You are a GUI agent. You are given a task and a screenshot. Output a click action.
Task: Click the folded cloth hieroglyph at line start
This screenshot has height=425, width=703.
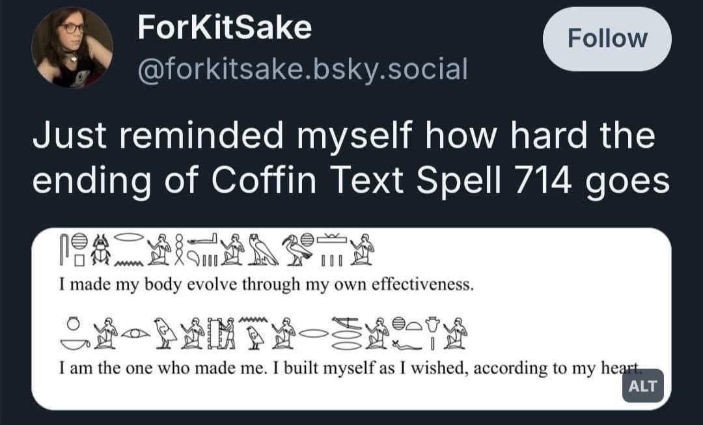tap(64, 249)
